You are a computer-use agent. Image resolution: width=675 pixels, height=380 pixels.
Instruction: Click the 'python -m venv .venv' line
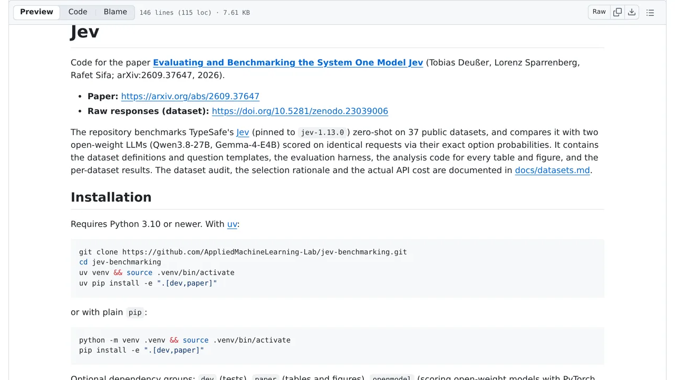185,340
